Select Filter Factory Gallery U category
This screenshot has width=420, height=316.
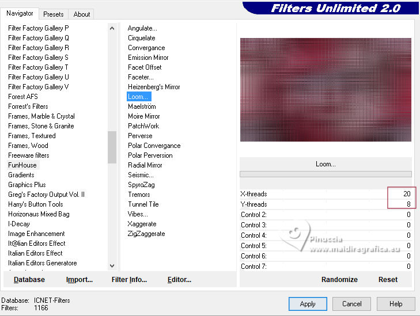(38, 77)
